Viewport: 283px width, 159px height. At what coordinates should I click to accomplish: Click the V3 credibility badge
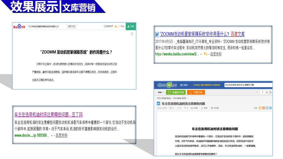[x=205, y=54]
